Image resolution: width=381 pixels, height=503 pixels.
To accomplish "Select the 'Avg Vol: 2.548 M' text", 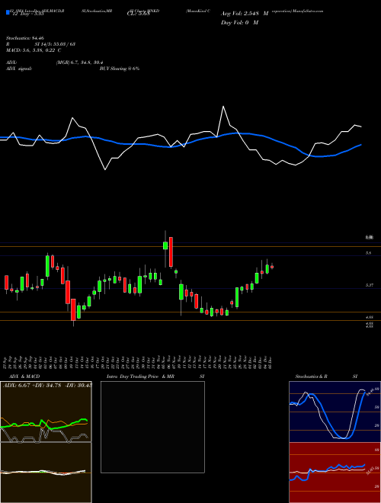I will pos(245,14).
